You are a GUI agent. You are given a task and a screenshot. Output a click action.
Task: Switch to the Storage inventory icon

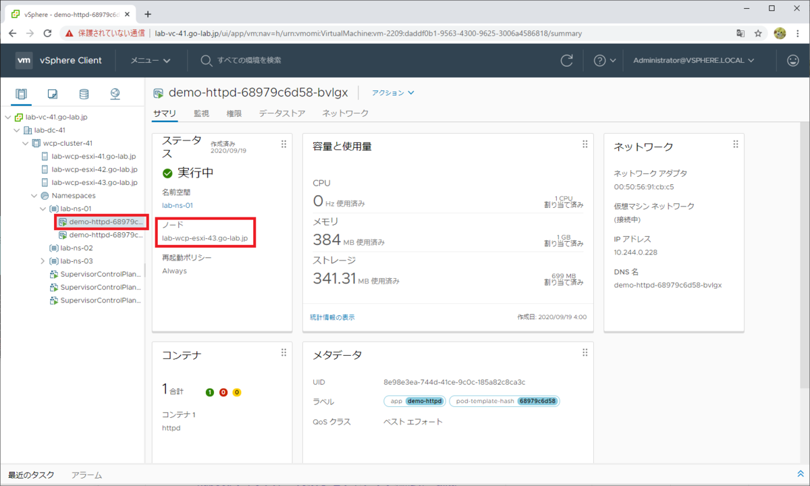(83, 94)
